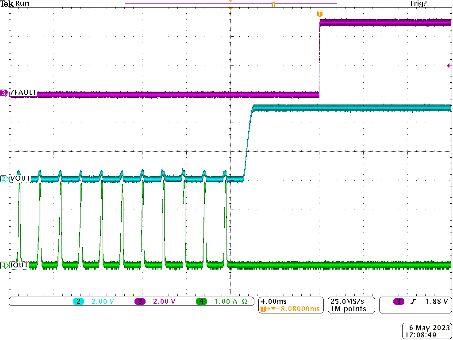This screenshot has height=340, width=453.
Task: Click the Run acquisition status label
Action: [x=22, y=4]
